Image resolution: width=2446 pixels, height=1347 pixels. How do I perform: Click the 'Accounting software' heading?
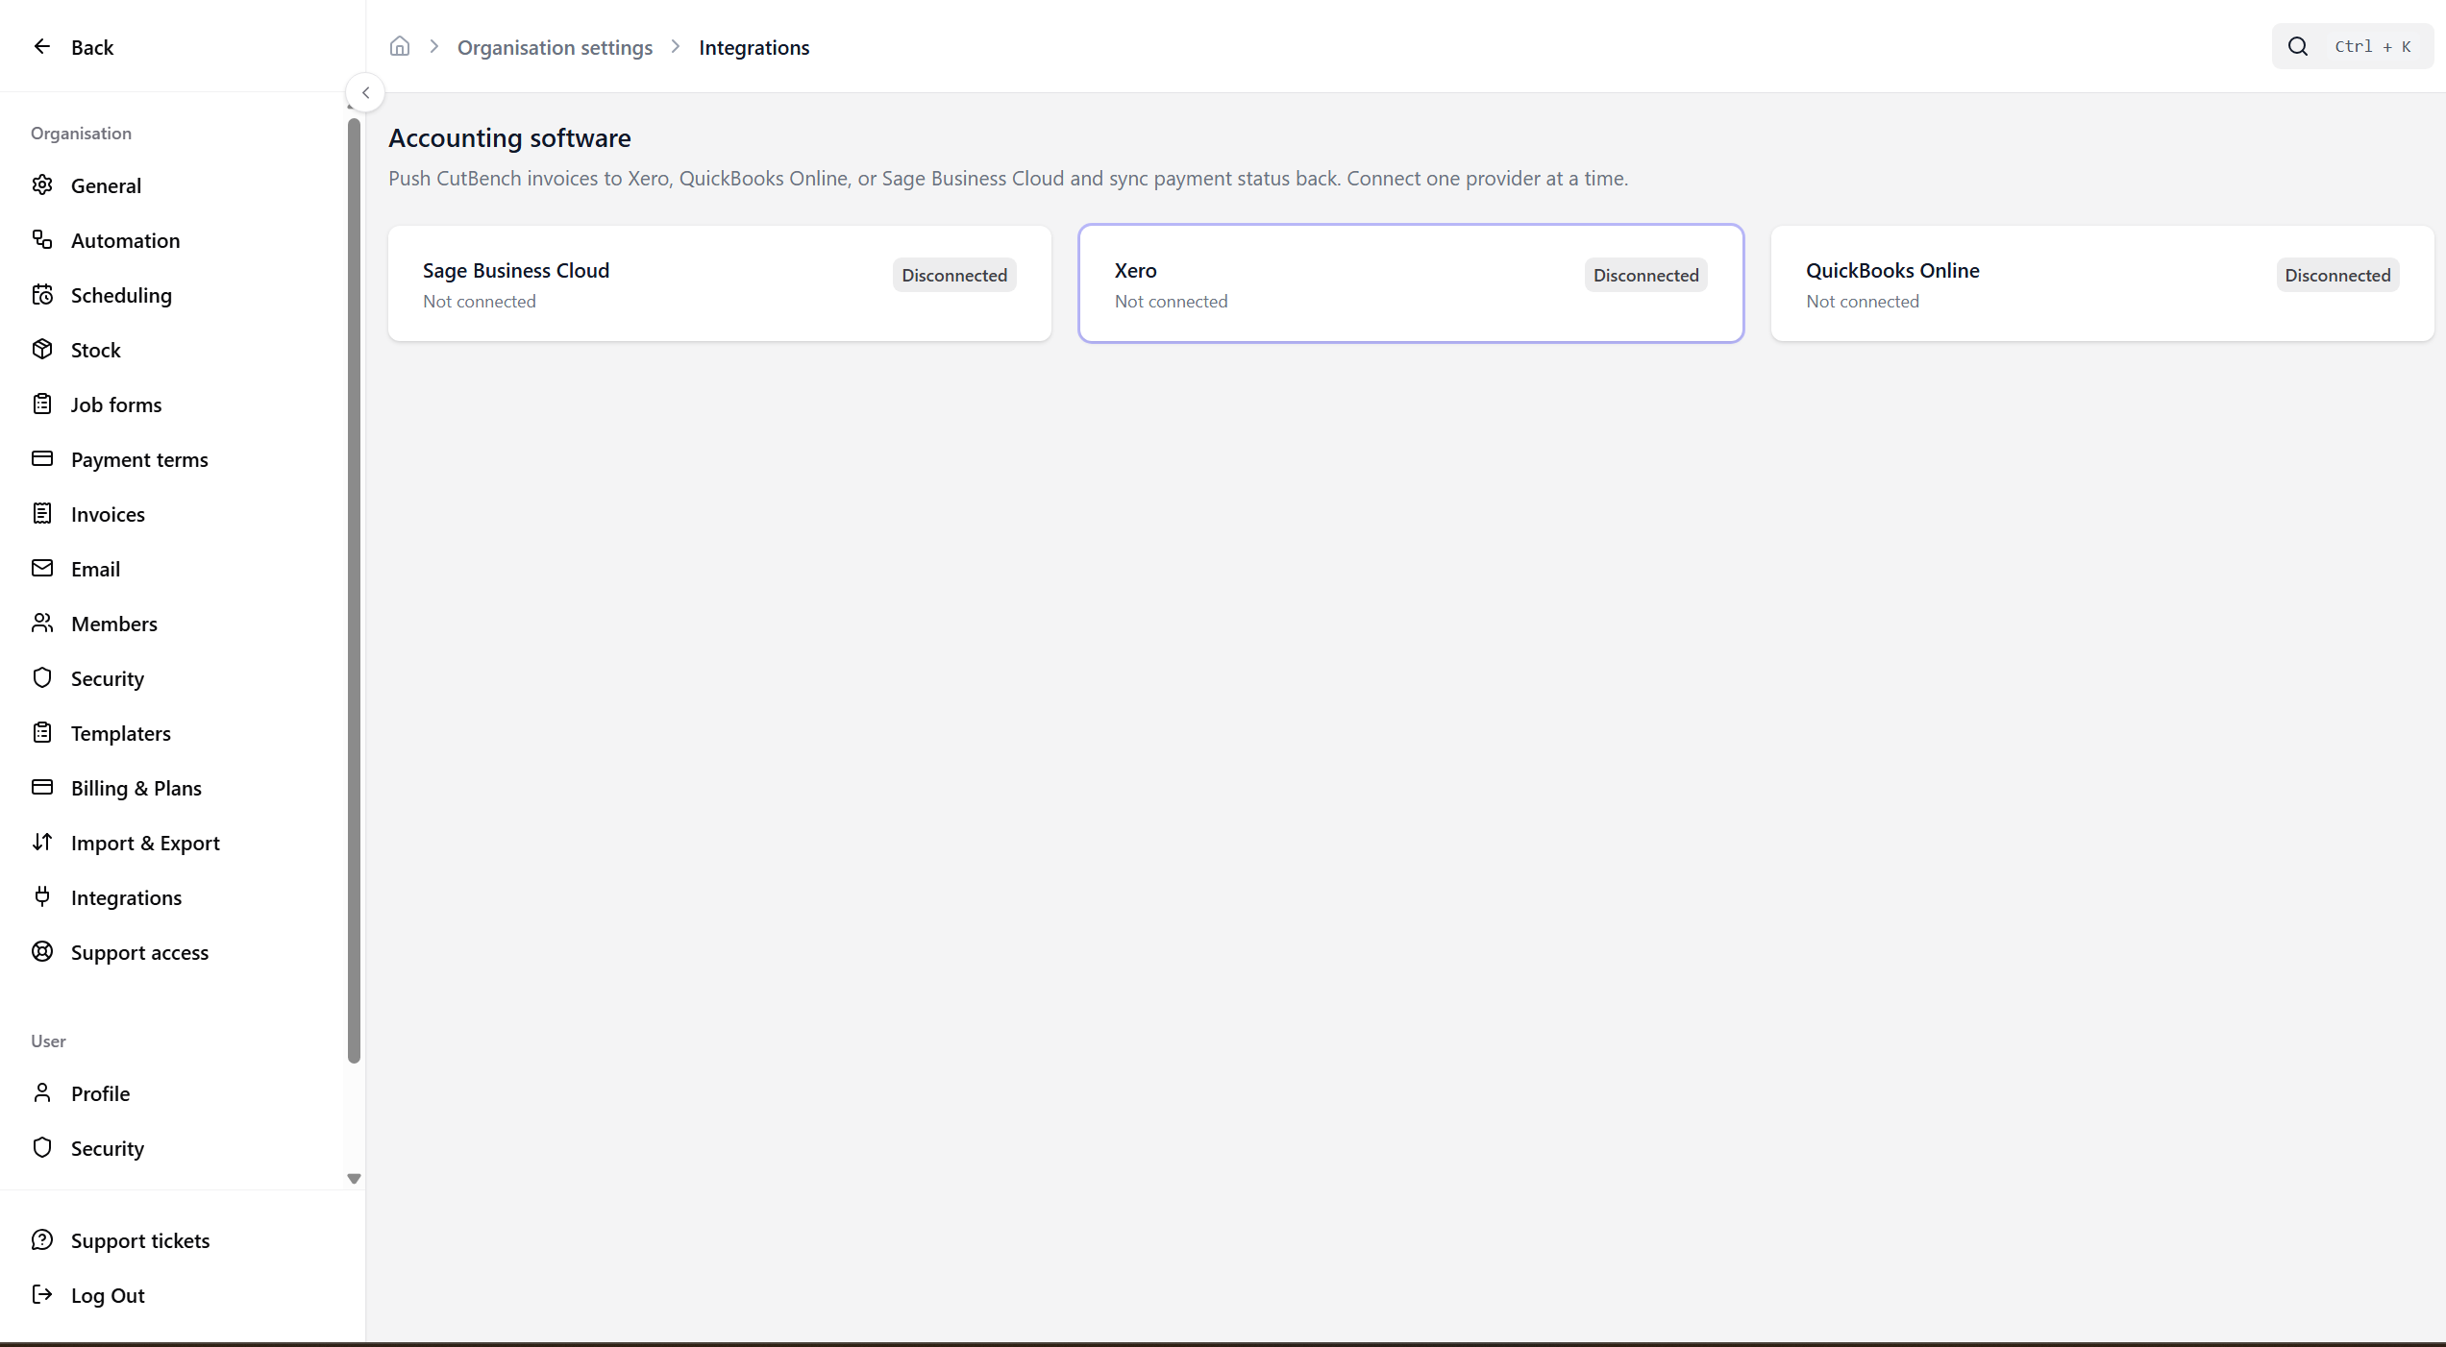[509, 138]
